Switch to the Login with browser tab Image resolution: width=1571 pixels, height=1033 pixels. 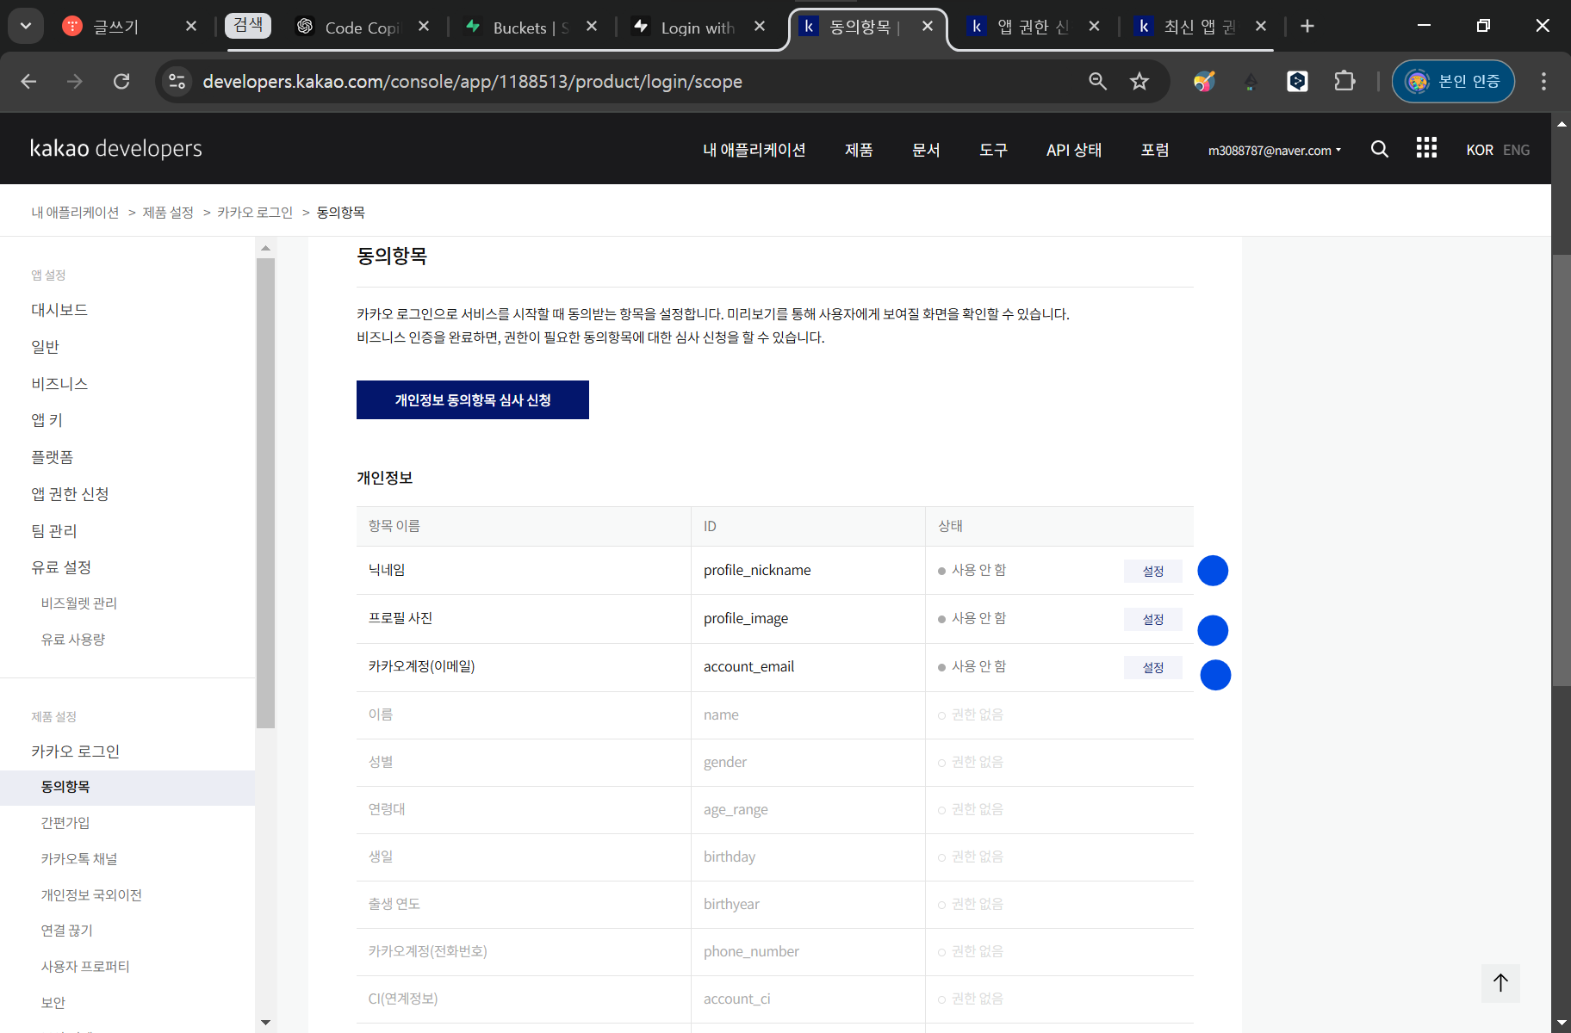click(698, 27)
